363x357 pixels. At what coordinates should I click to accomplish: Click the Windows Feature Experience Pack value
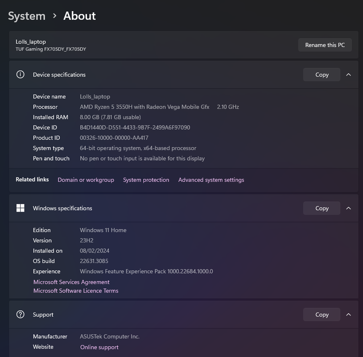pyautogui.click(x=146, y=271)
